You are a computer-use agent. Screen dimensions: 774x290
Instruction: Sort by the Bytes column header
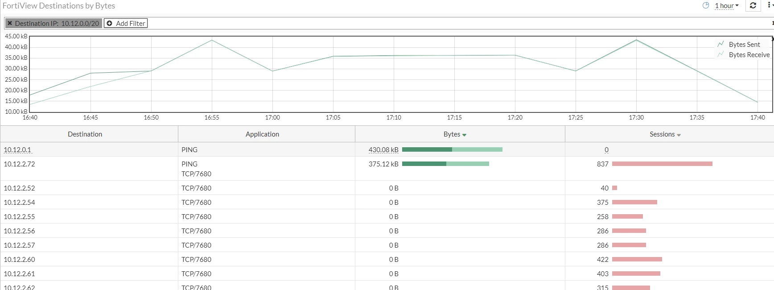[x=460, y=134]
